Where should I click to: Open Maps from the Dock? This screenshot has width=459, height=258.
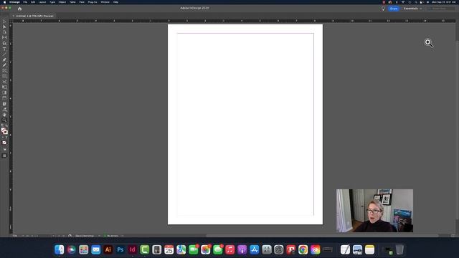point(181,249)
